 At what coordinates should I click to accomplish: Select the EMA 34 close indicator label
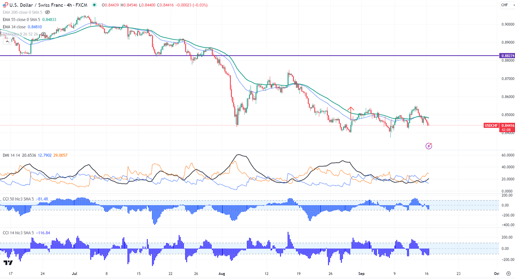tap(14, 27)
